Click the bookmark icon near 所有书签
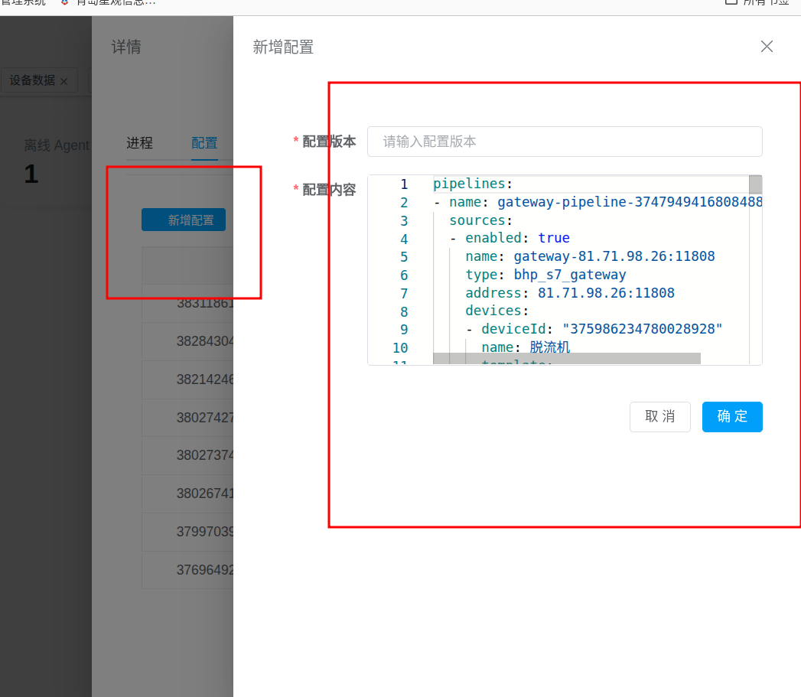Screen dimensions: 801x697 point(730,3)
